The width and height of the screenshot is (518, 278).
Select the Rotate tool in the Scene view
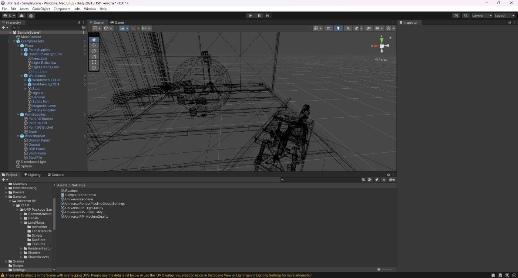tap(94, 51)
